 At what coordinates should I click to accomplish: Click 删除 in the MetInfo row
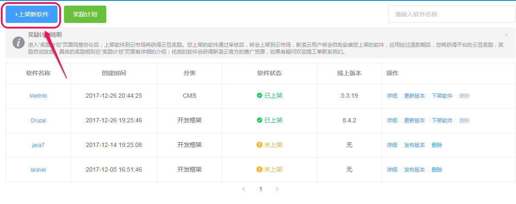(x=464, y=96)
